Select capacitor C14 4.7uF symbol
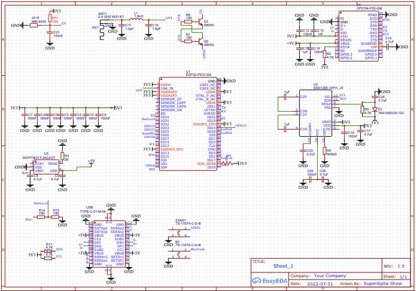 point(388,47)
